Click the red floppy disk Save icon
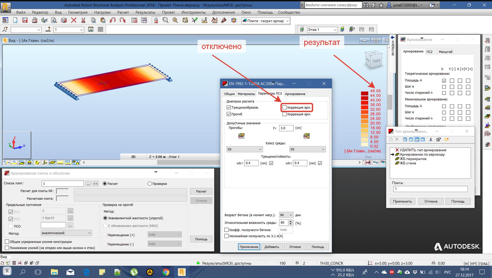This screenshot has height=278, width=492. [25, 21]
